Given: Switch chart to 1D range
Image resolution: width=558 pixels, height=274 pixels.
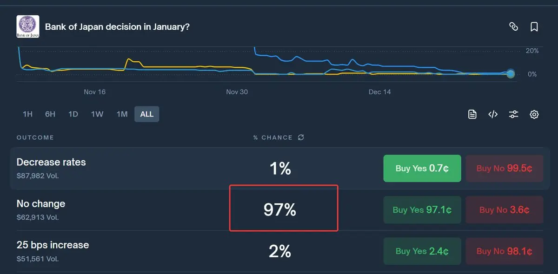Looking at the screenshot, I should coord(73,114).
